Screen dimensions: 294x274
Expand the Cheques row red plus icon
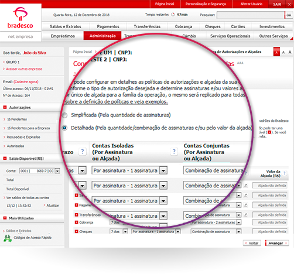(76, 231)
